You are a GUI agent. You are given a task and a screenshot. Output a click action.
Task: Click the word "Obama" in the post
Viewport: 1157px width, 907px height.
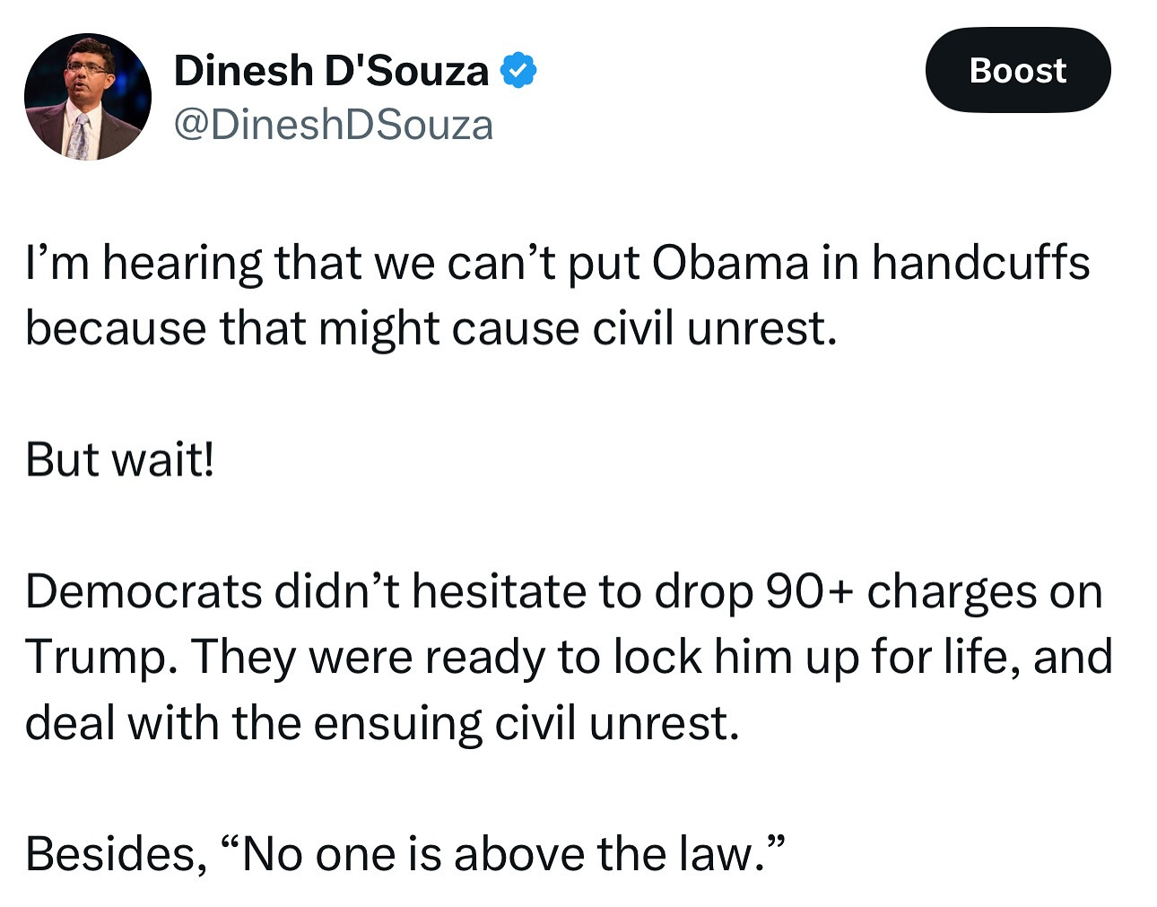click(730, 263)
